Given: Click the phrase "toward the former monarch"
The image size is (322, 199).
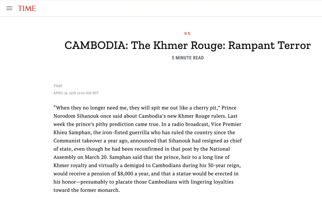Looking at the screenshot, I should tap(86, 190).
